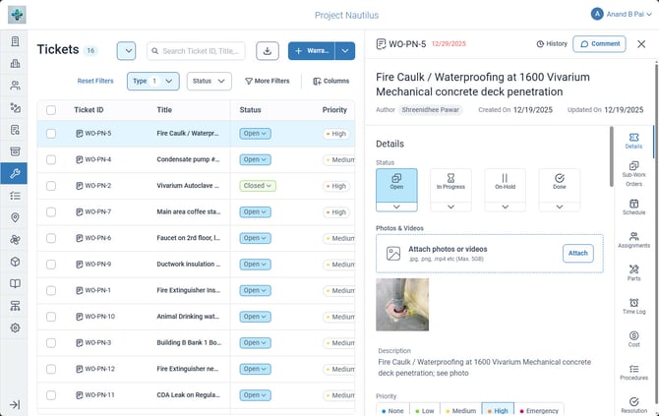Open the Sub-Work Orders section icon

tap(633, 173)
